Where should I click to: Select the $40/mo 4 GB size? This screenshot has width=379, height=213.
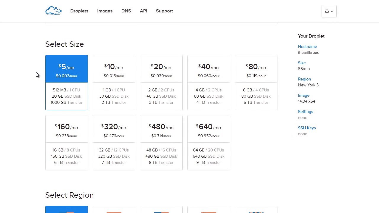point(209,83)
